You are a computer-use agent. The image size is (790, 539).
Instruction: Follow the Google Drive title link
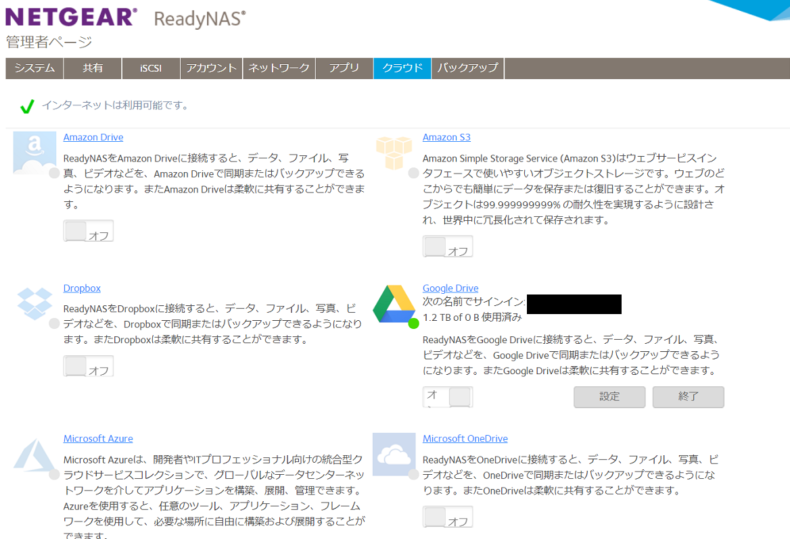click(450, 288)
